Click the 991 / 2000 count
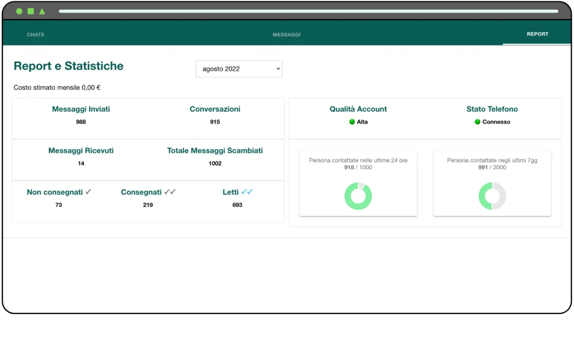 pos(492,167)
